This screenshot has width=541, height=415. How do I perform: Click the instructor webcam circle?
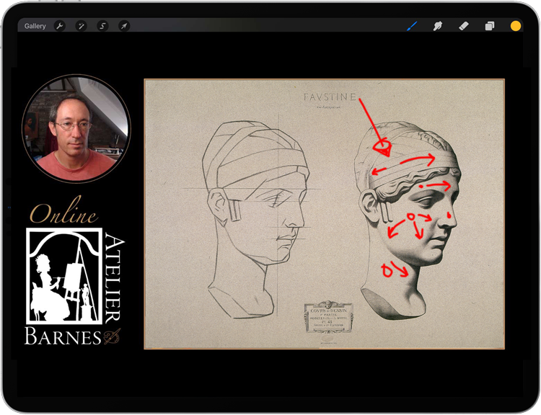pyautogui.click(x=76, y=128)
